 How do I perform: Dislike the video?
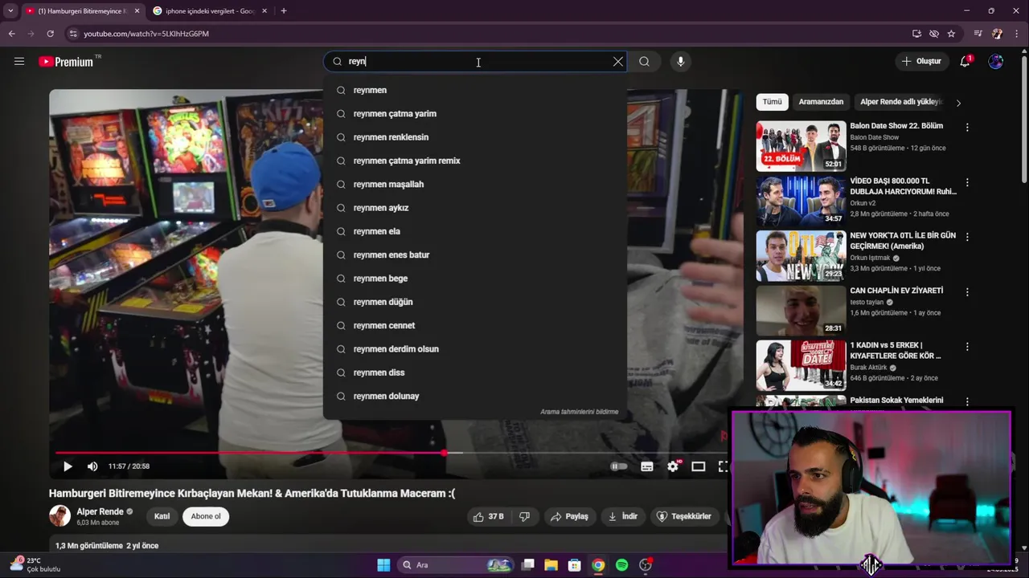(525, 516)
